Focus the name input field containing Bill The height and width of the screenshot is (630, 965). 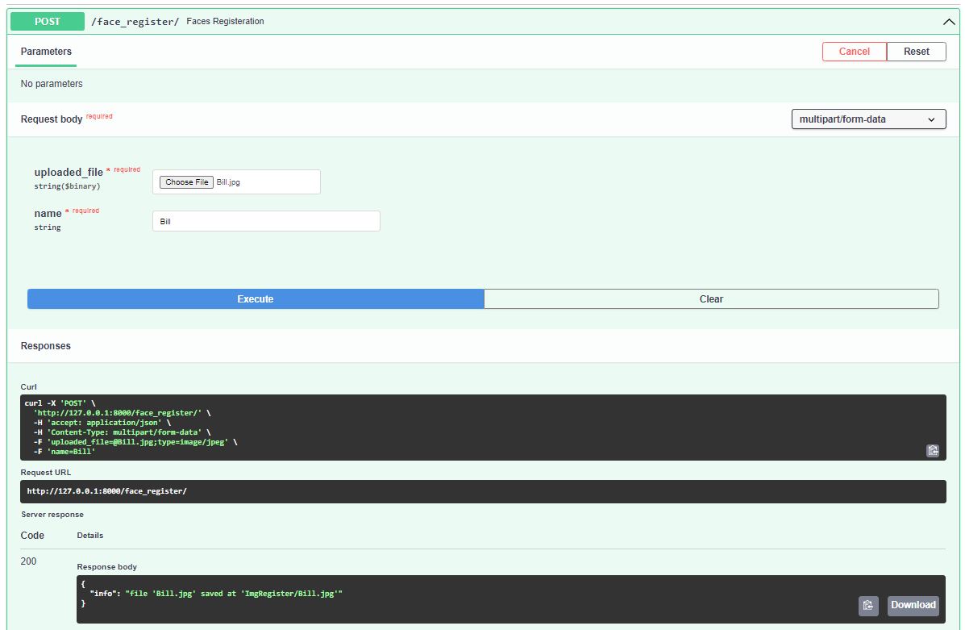(x=266, y=221)
